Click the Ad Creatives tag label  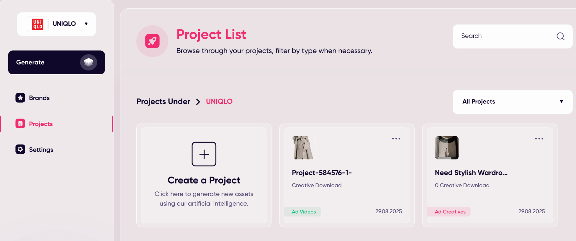[x=450, y=212]
